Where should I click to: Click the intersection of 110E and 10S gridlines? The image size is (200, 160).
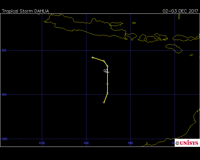(x=86, y=50)
